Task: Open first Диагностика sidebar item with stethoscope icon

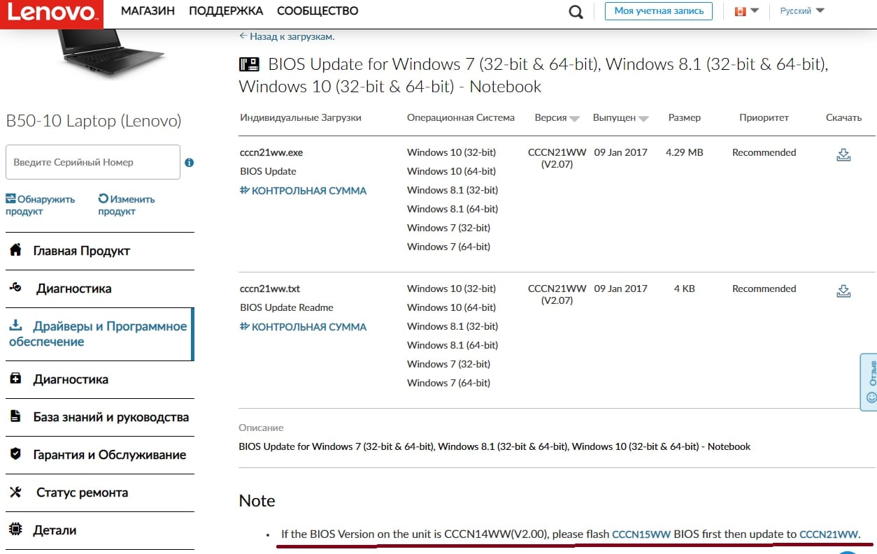Action: click(100, 289)
